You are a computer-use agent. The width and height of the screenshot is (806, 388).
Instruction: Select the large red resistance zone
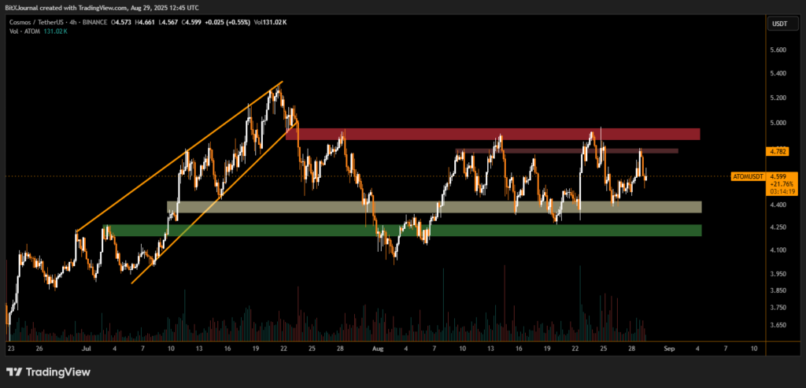click(493, 135)
